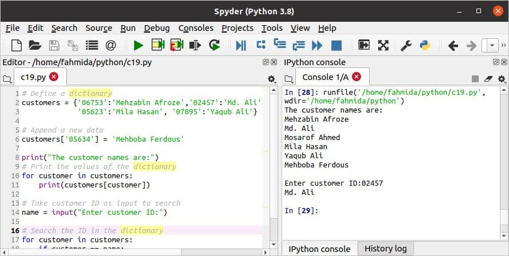Switch to the History log tab
Image resolution: width=509 pixels, height=256 pixels.
click(386, 249)
